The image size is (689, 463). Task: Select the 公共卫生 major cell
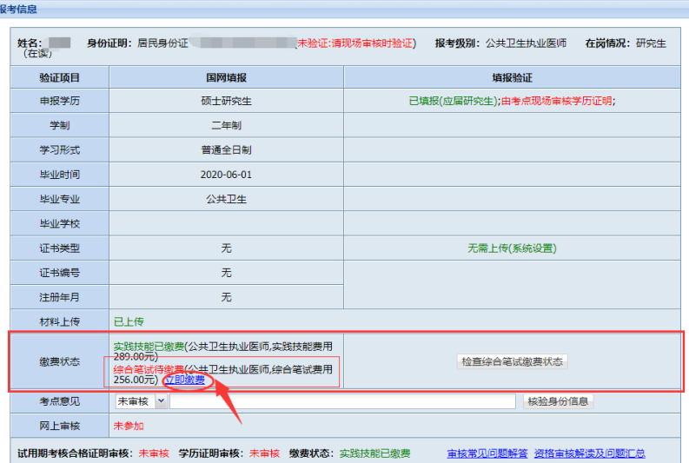[x=226, y=199]
